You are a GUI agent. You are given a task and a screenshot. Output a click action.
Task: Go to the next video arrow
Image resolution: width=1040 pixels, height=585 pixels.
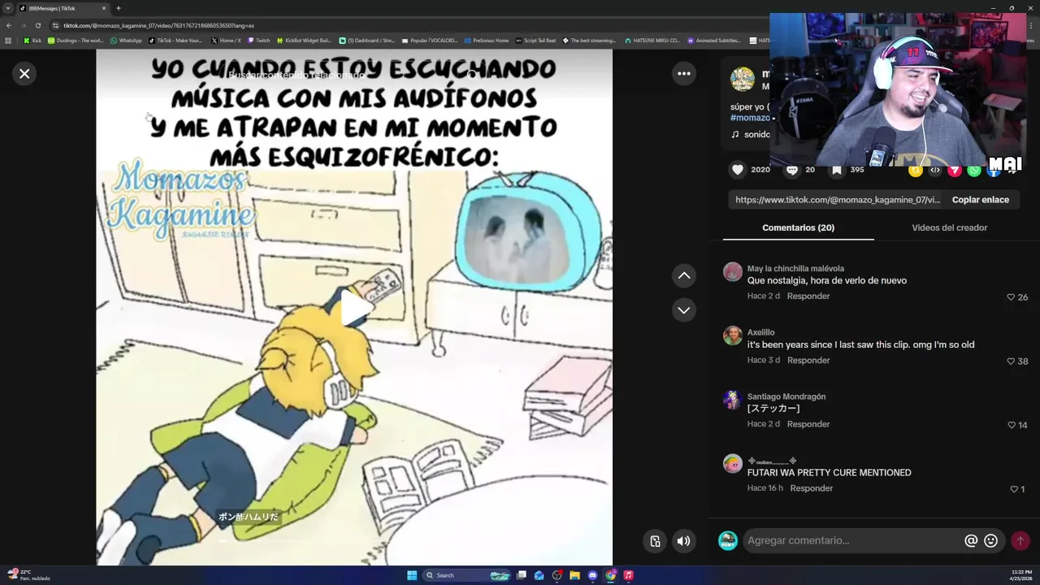click(684, 310)
